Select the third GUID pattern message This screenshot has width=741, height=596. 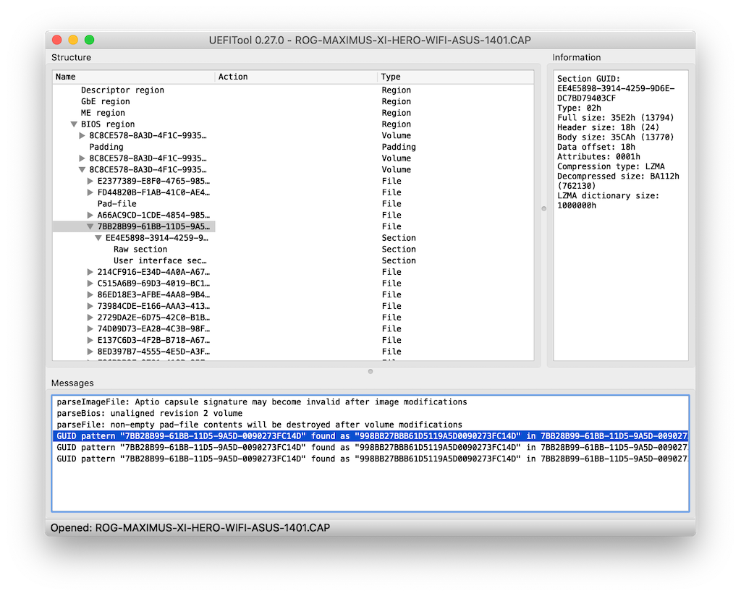(370, 459)
